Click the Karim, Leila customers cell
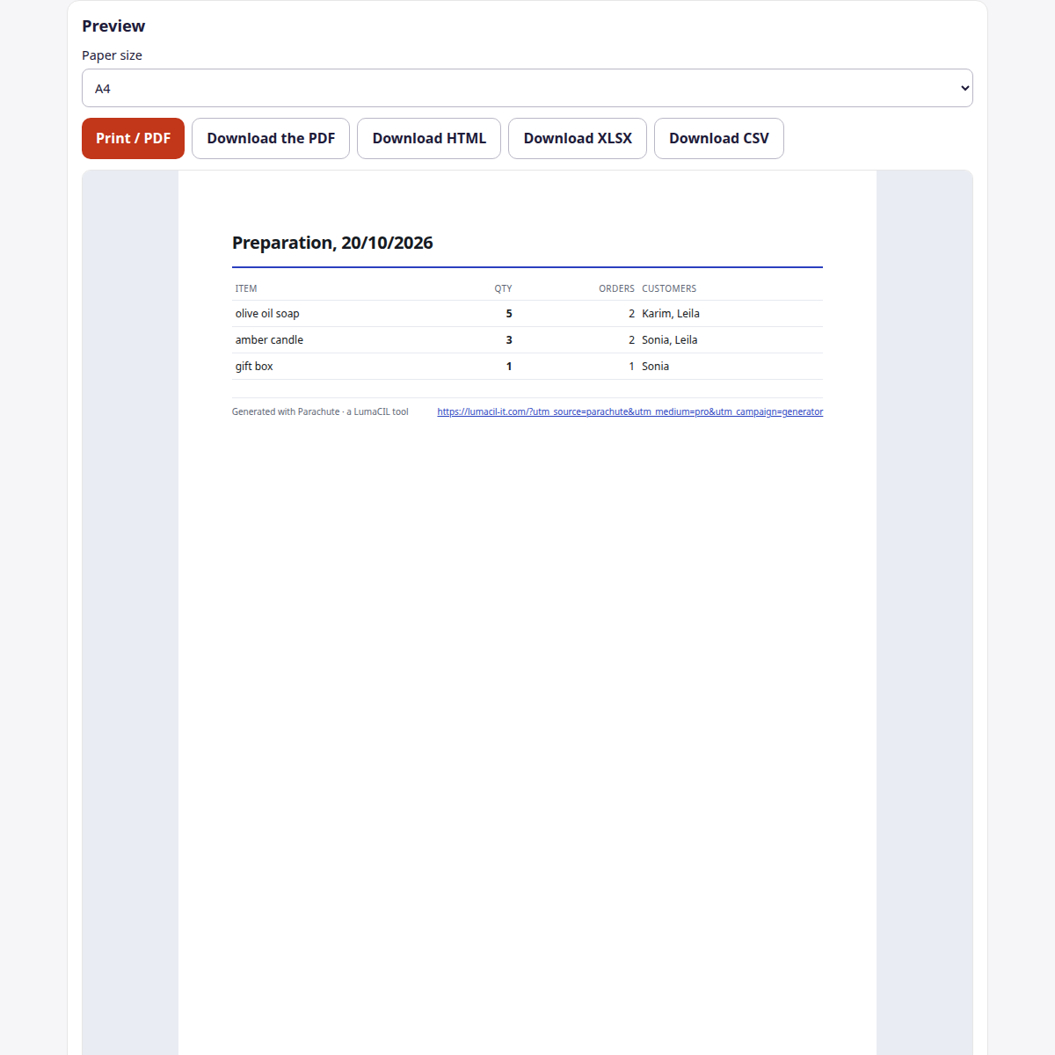Viewport: 1055px width, 1055px height. click(671, 314)
